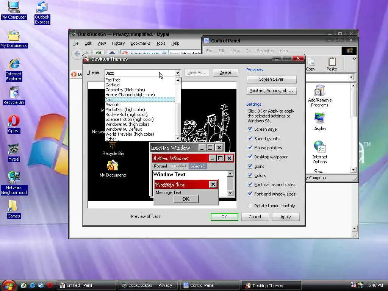Click Mypal back navigation arrow
This screenshot has height=291, width=388.
point(77,53)
